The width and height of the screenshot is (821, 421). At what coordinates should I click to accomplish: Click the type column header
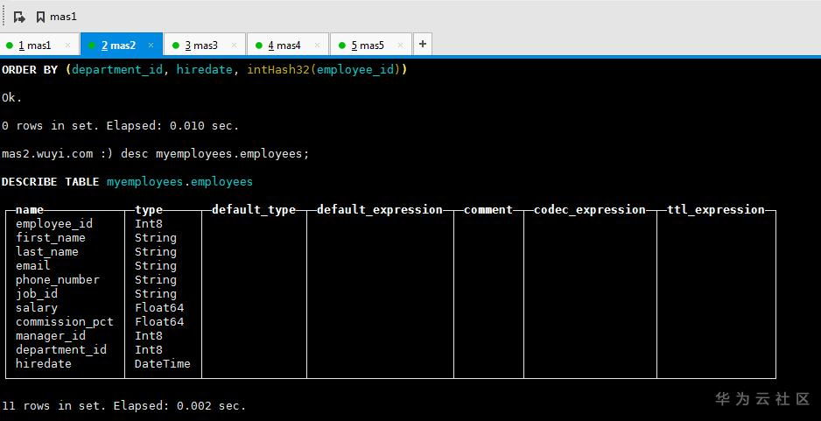pos(149,209)
